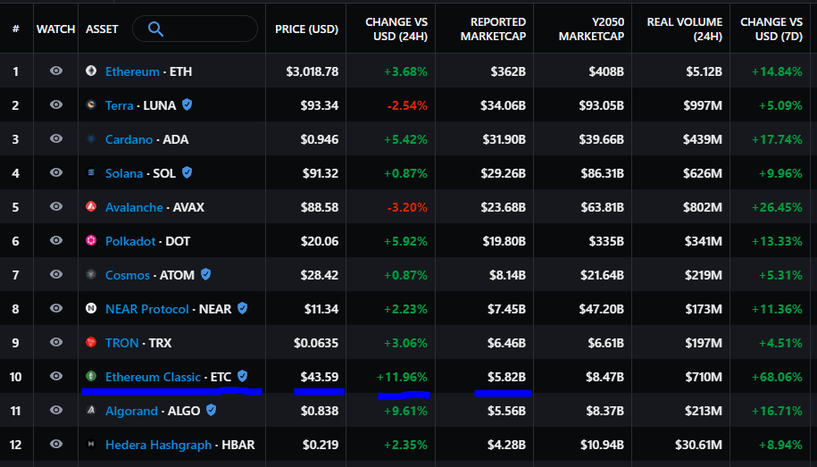Toggle watch eye for Algorand
This screenshot has width=817, height=467.
tap(56, 410)
